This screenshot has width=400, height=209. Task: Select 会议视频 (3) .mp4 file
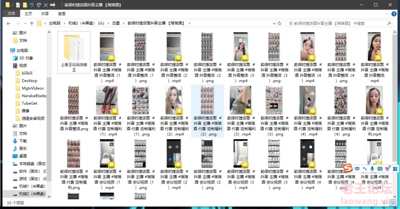point(241,165)
